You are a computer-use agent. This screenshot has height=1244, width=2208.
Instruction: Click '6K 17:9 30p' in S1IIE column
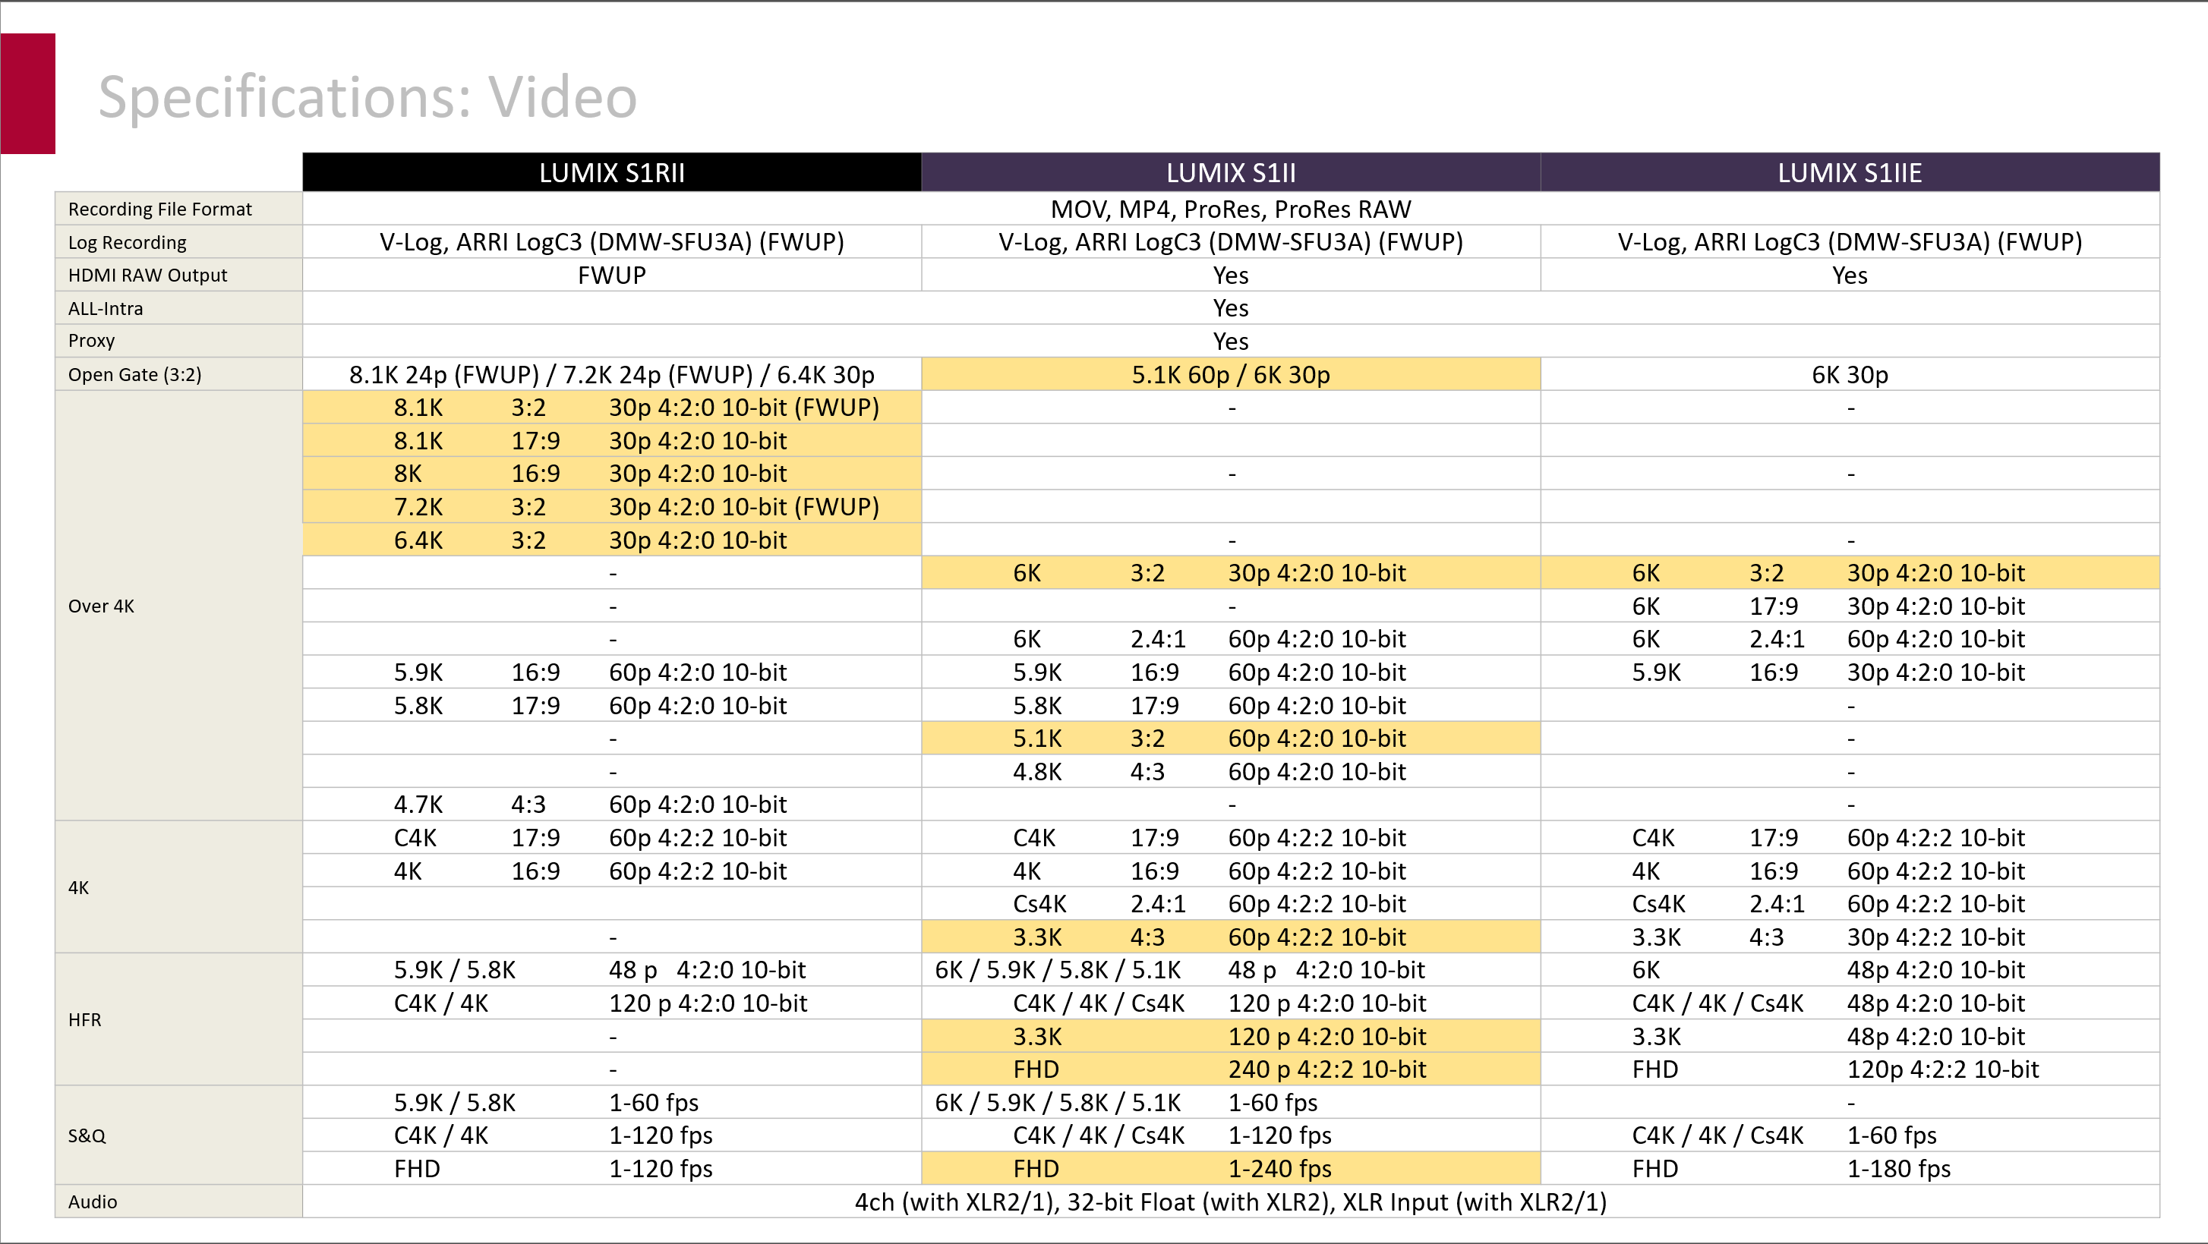(x=1850, y=606)
